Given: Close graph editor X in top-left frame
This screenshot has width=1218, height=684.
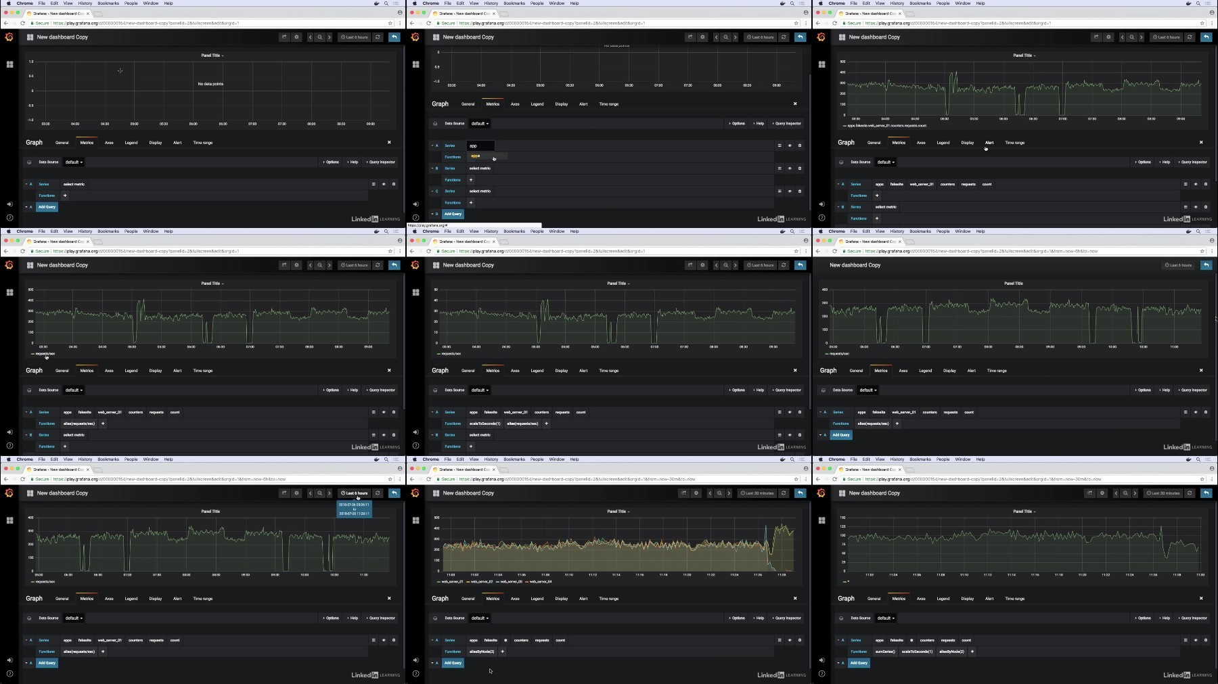Looking at the screenshot, I should pyautogui.click(x=389, y=142).
